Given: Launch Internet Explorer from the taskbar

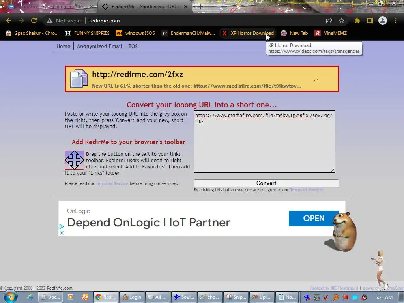Looking at the screenshot, I should pos(30,297).
